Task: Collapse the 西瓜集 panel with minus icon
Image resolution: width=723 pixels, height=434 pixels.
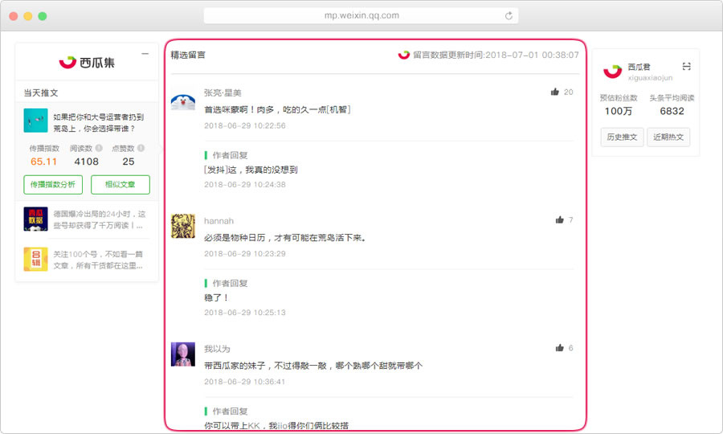Action: [x=145, y=54]
